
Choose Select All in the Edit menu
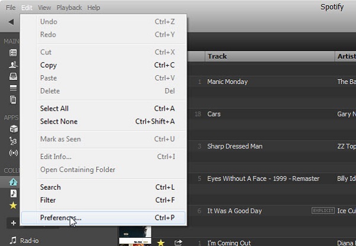click(54, 108)
